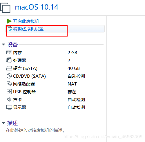Click the 硬盘 (SATA) 40 GB value
The height and width of the screenshot is (142, 145).
[x=74, y=68]
